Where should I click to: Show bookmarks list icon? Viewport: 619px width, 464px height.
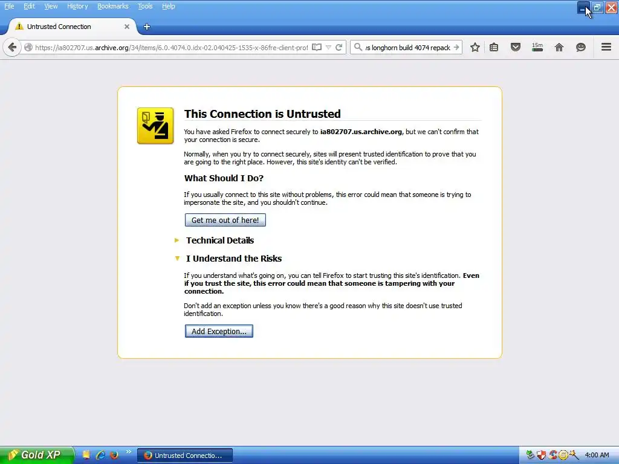[x=494, y=47]
